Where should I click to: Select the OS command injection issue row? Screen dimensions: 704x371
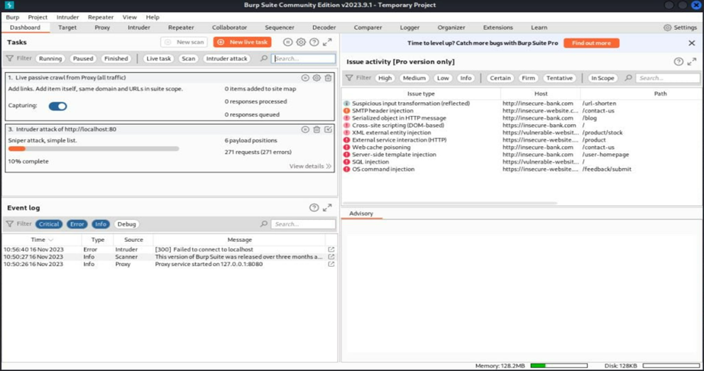(x=522, y=169)
